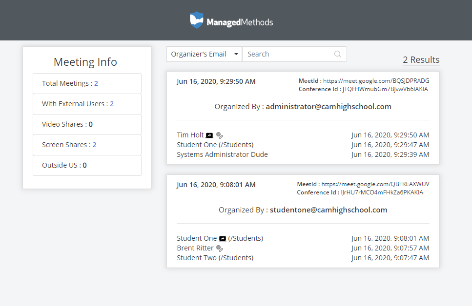Viewport: 472px width, 306px height.
Task: Click the ManagedMethods shield logo
Action: pyautogui.click(x=196, y=20)
